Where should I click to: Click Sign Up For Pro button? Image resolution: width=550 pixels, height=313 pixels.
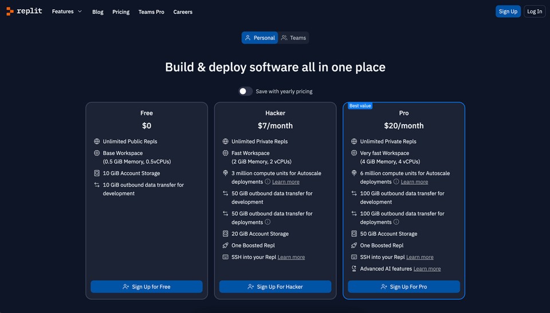404,287
